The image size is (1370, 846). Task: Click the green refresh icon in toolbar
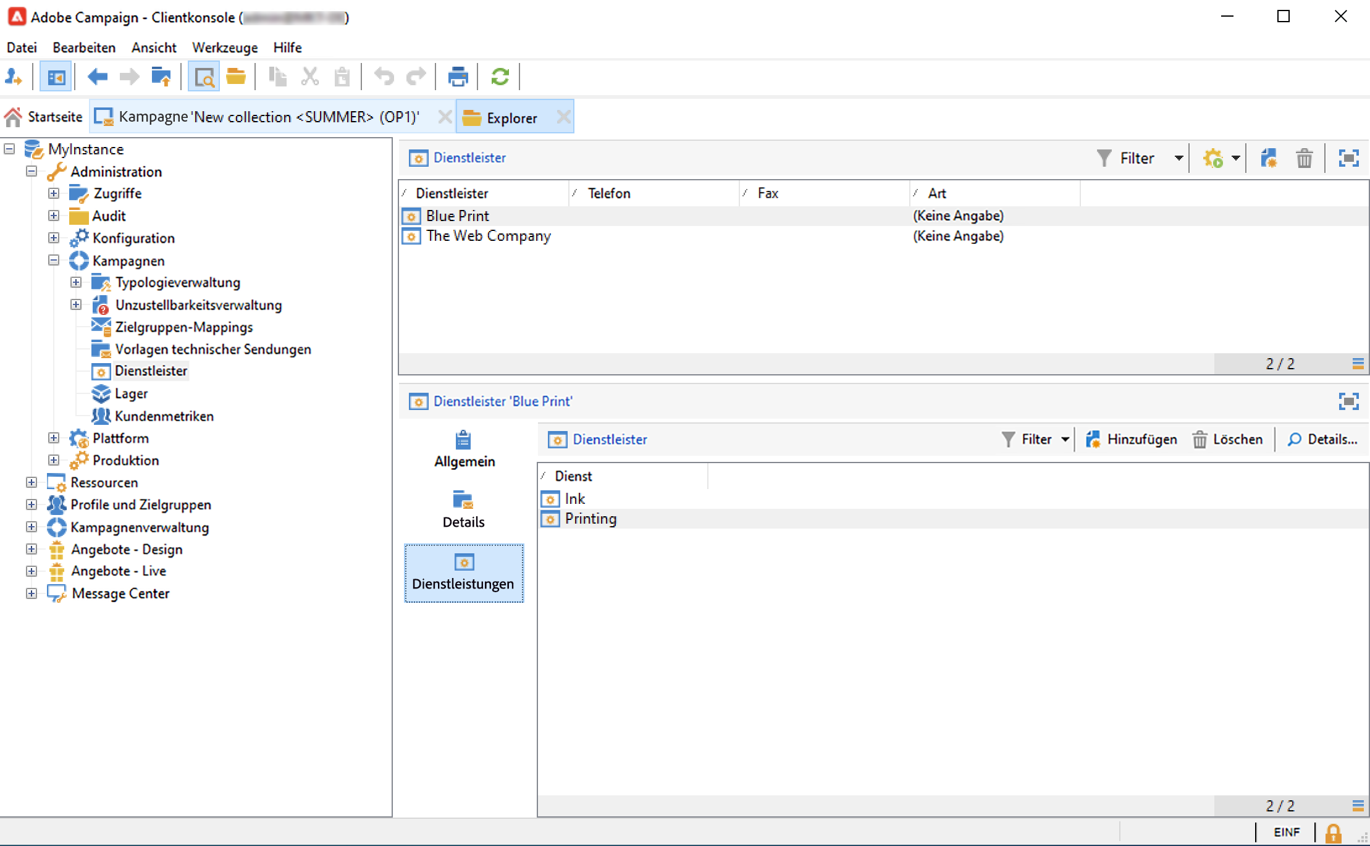[500, 77]
